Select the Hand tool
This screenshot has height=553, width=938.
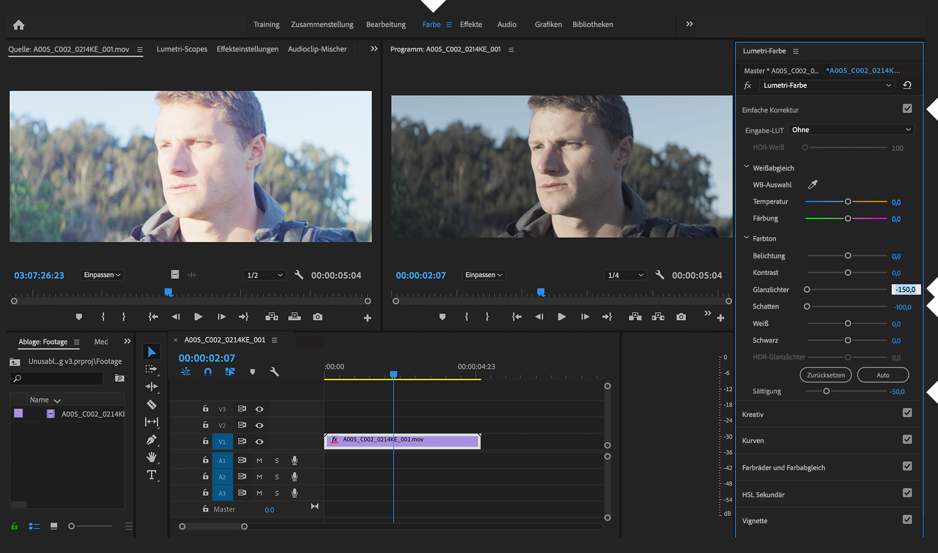[151, 458]
